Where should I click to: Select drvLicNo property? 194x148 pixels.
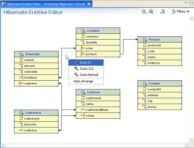[36, 125]
